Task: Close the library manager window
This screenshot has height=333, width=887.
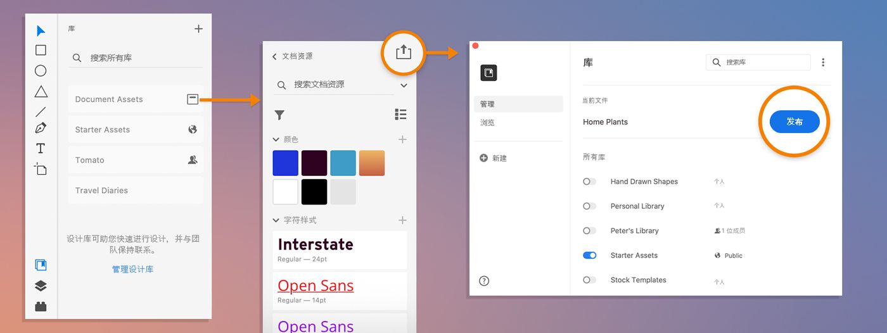Action: (x=476, y=46)
